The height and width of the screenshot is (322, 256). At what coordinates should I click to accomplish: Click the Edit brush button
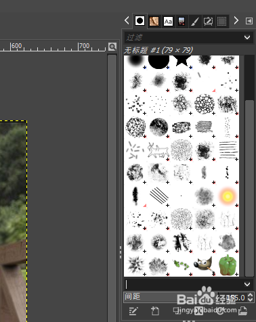[133, 311]
